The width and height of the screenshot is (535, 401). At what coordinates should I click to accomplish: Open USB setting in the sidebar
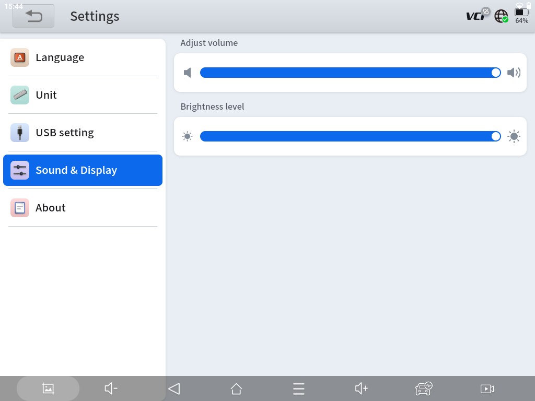click(83, 133)
